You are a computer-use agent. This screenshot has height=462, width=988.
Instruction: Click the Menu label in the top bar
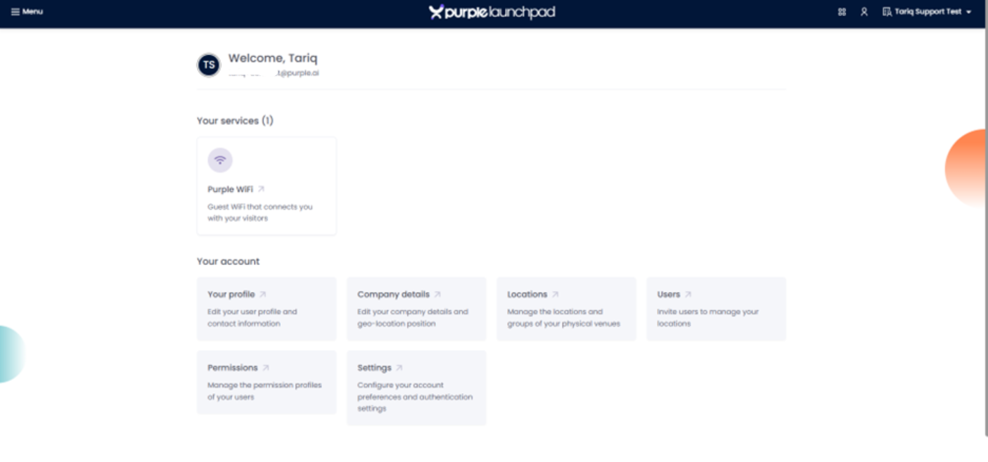pos(32,12)
